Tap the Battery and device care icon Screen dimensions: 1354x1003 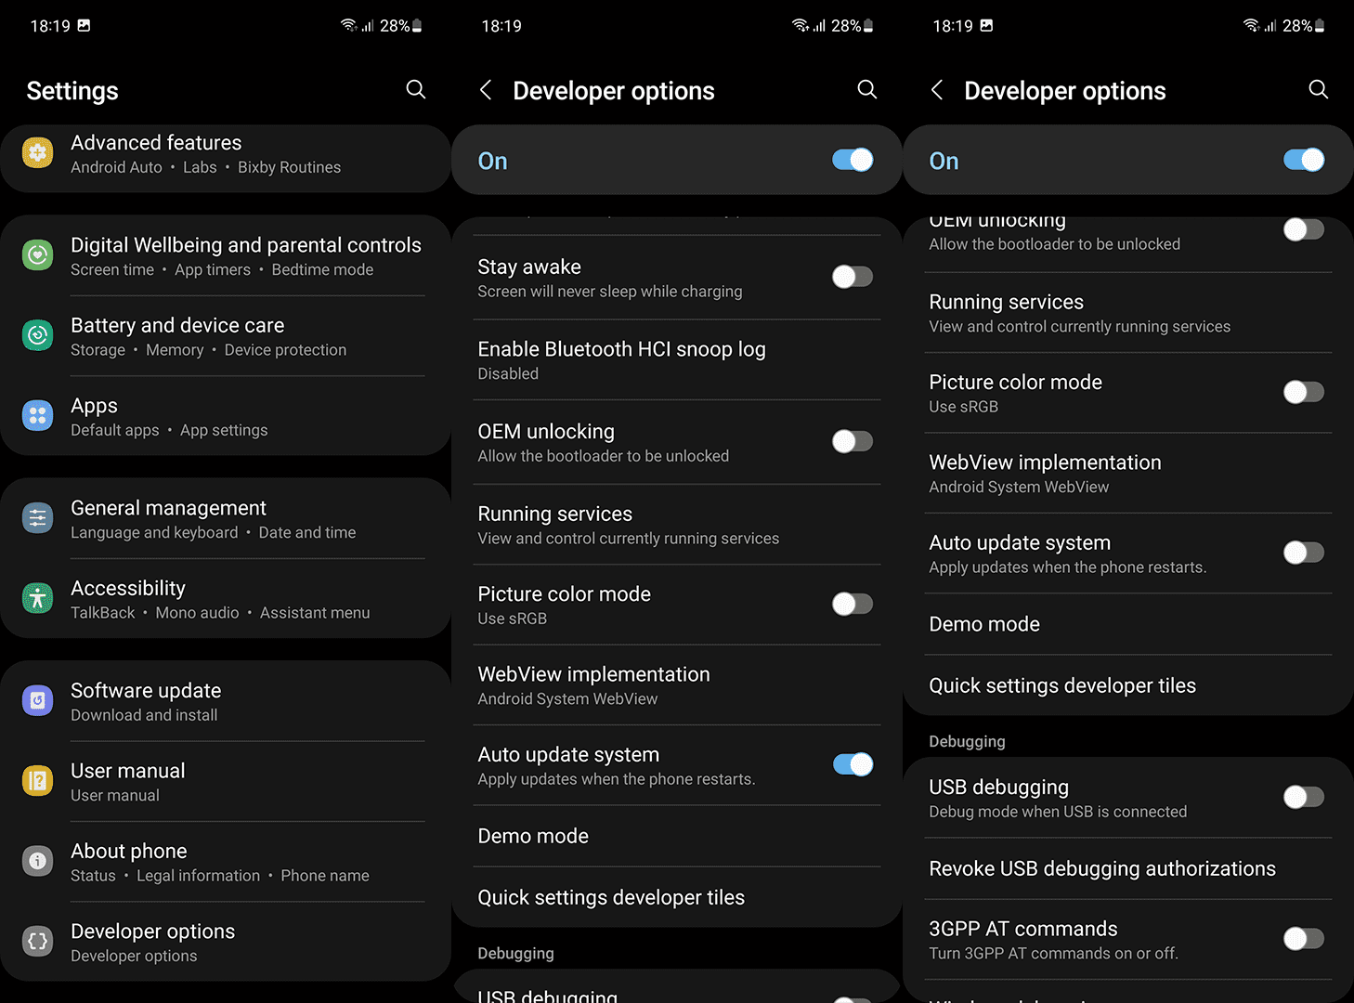(x=37, y=335)
